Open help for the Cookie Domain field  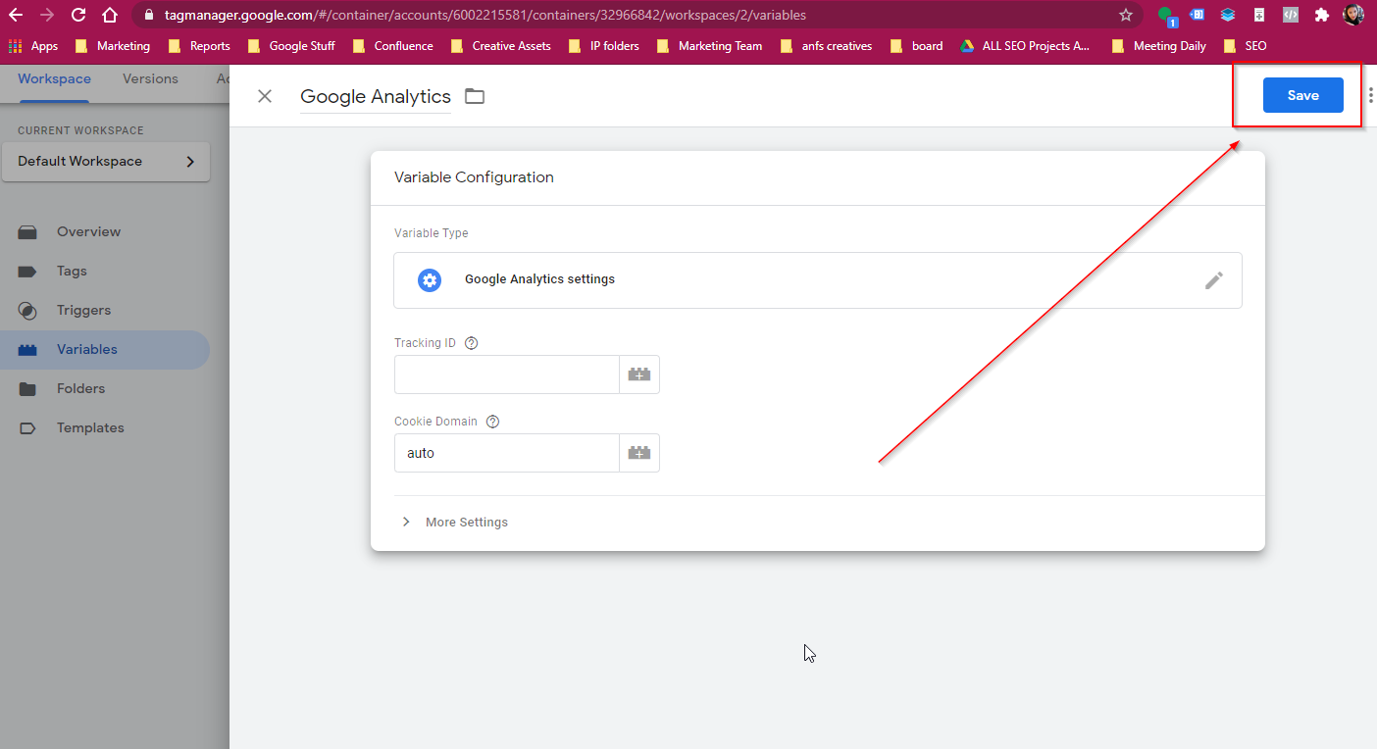(492, 421)
